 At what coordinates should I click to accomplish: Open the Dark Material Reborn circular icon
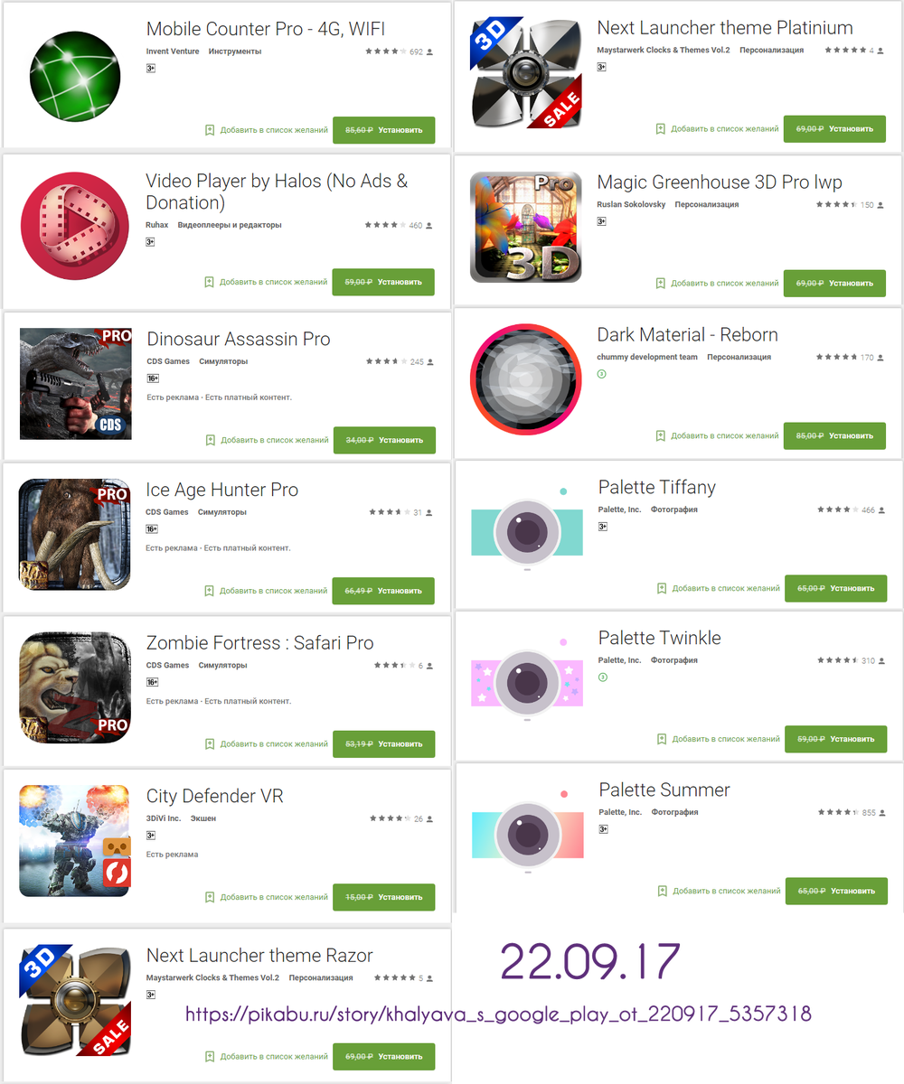(x=526, y=379)
